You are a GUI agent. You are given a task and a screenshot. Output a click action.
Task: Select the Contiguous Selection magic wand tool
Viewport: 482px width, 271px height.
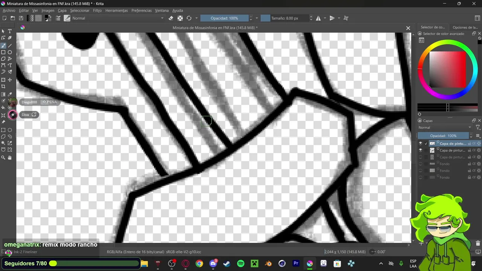[3, 143]
